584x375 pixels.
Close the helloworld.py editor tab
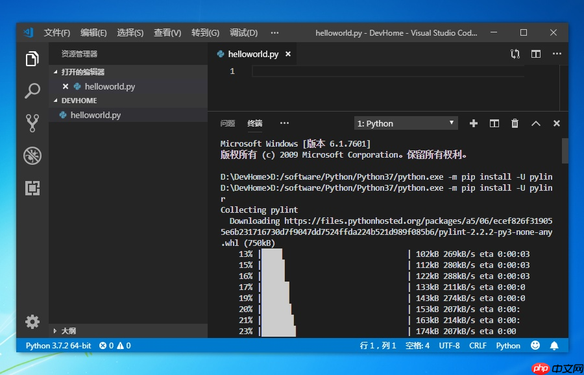(288, 54)
